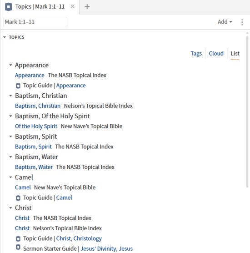Collapse the TOPICS section

[5, 37]
